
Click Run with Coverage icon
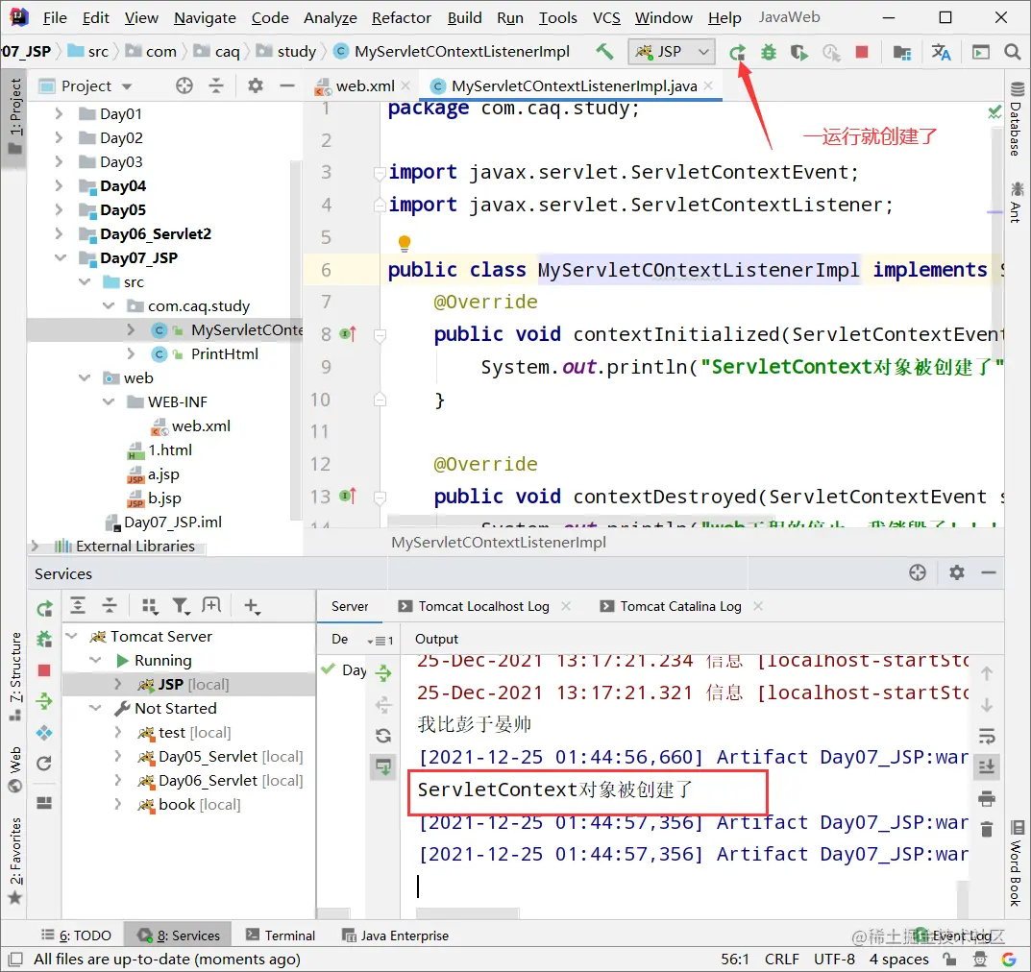coord(798,52)
